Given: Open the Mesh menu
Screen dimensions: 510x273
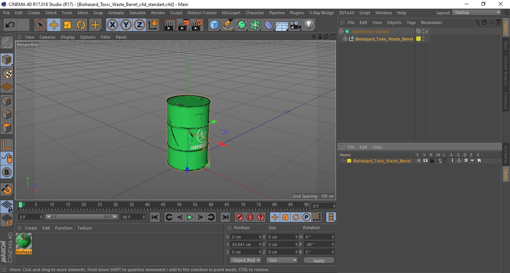Looking at the screenshot, I should point(82,13).
